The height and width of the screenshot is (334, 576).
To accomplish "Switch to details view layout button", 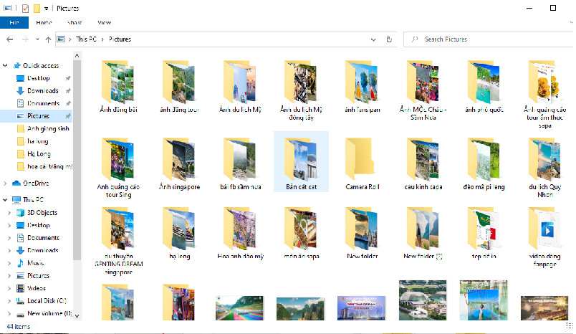I will click(x=569, y=326).
